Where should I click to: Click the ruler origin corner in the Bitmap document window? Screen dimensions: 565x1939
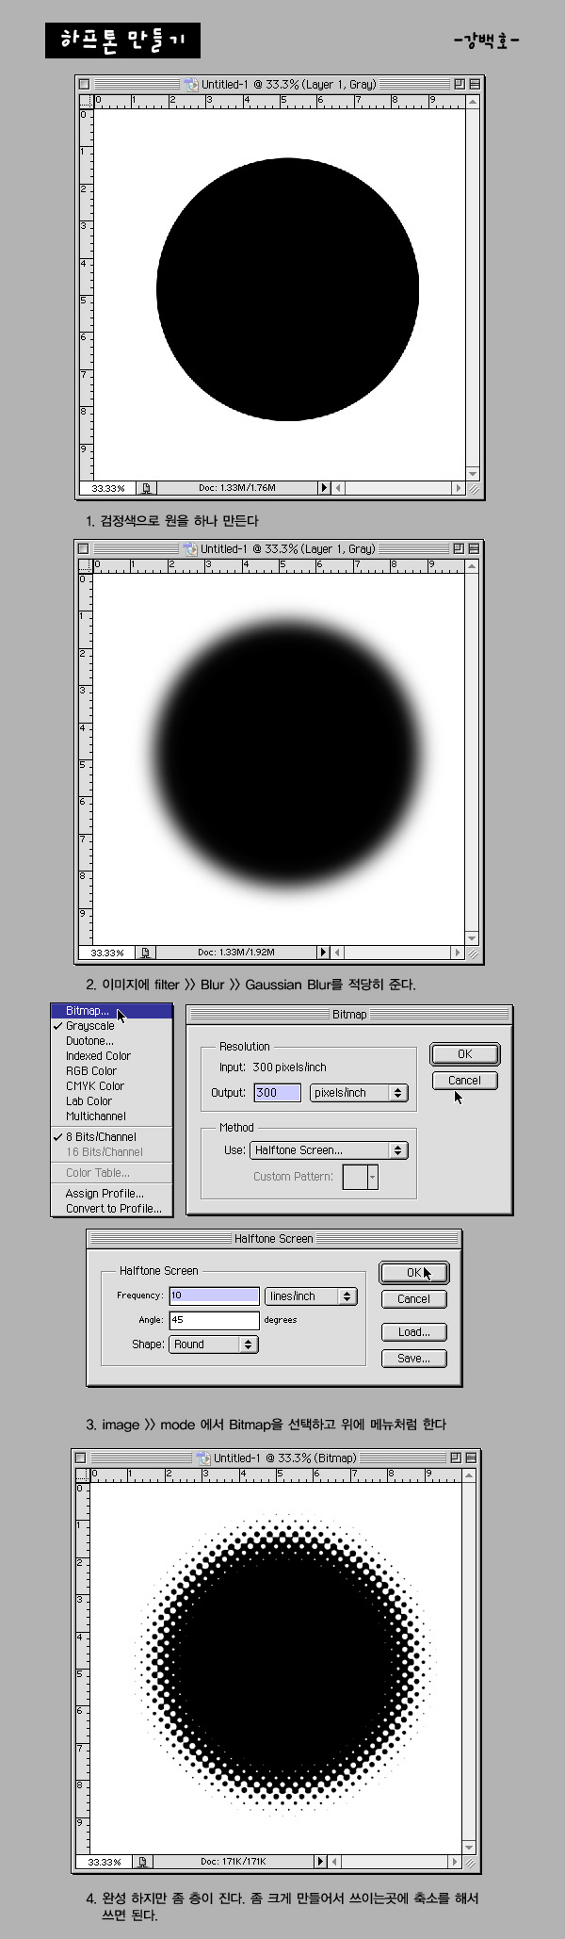pos(82,1473)
